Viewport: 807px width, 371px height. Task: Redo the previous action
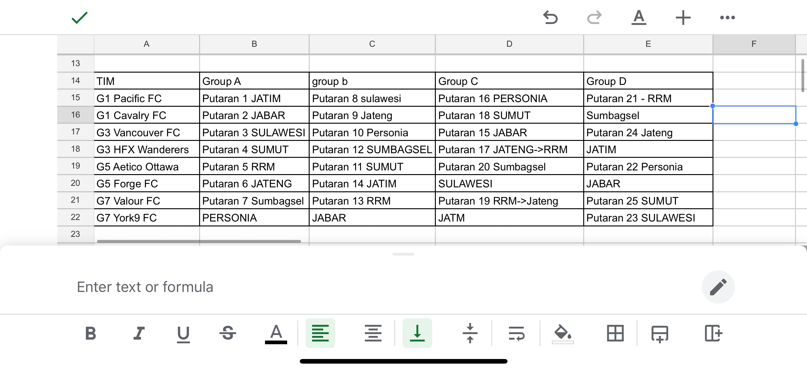pyautogui.click(x=594, y=18)
